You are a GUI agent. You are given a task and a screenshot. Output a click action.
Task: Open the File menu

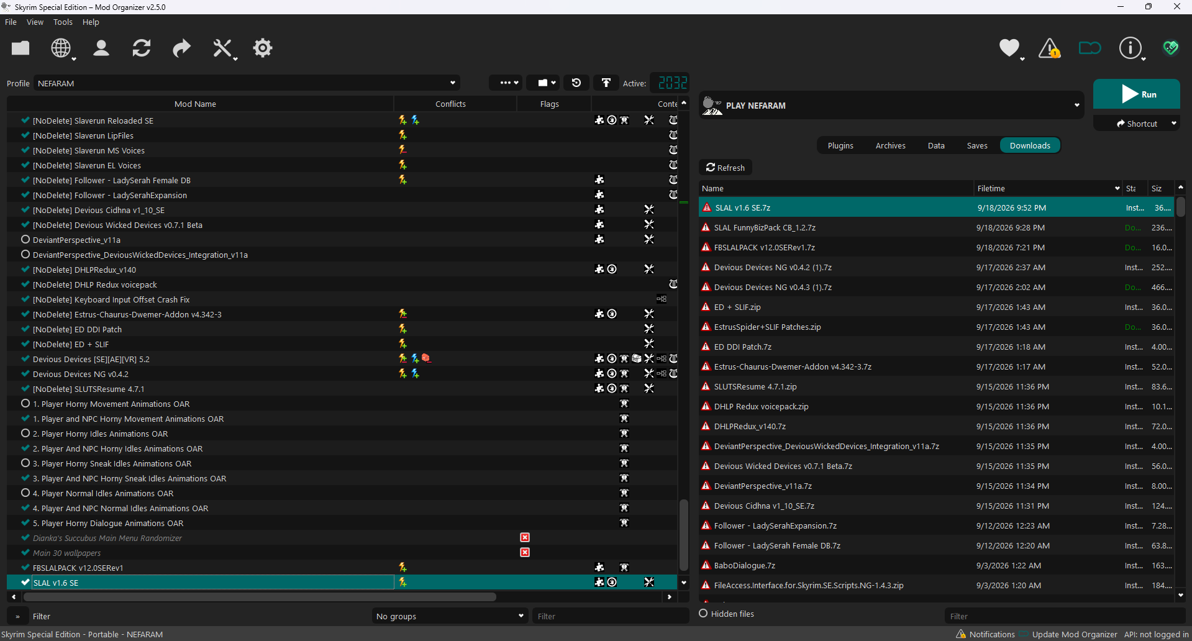click(11, 22)
